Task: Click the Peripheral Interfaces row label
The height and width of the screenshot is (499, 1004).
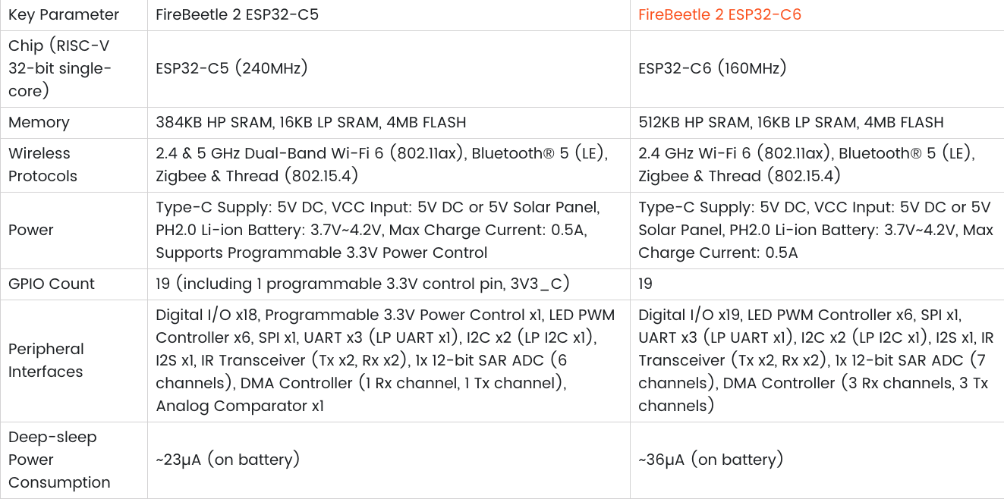Action: [x=46, y=360]
